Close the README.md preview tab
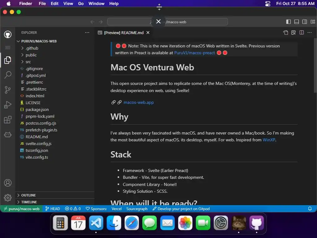Screen dimensions: 317x238 pos(148,33)
